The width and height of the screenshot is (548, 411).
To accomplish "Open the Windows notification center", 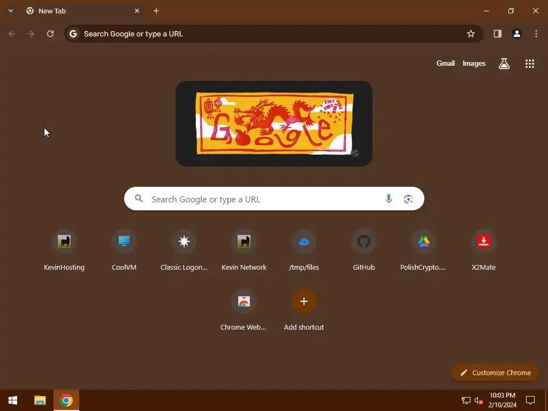I will point(530,400).
